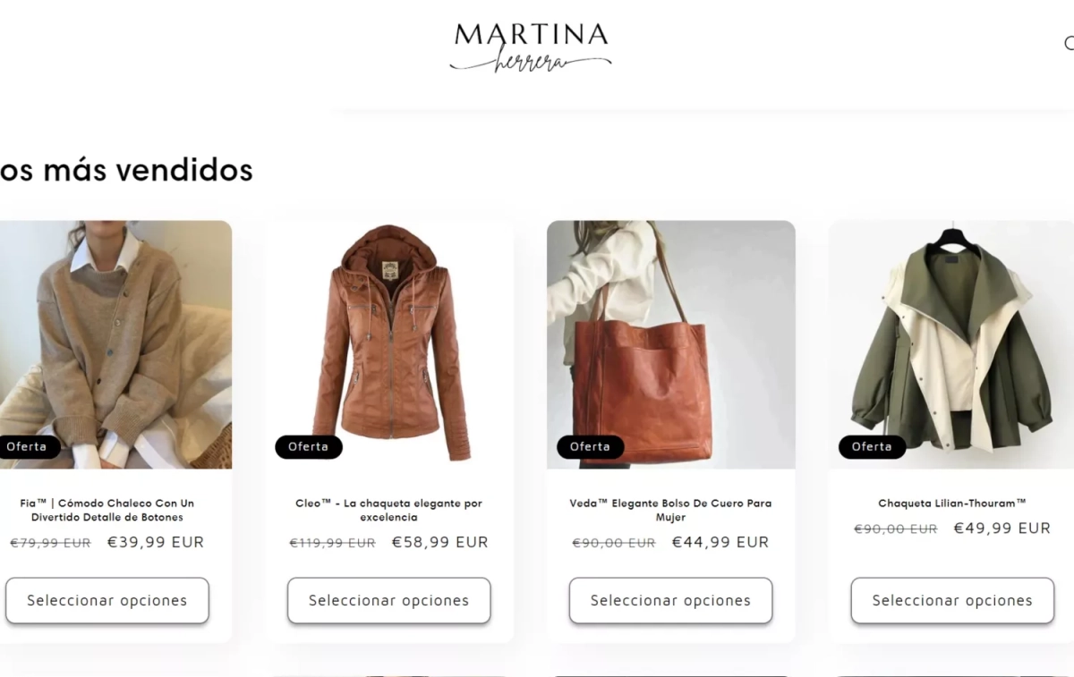Click the Oferta badge on Lilian-Thouram jacket
This screenshot has height=677, width=1074.
(x=873, y=446)
